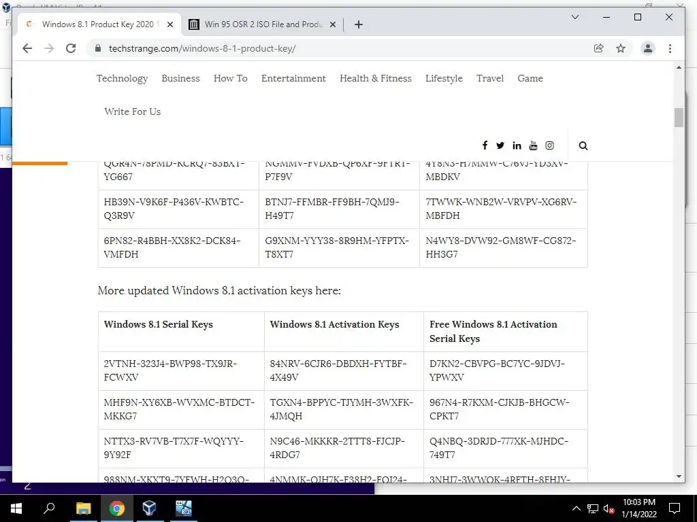The width and height of the screenshot is (697, 522).
Task: Open the notification center
Action: [x=675, y=508]
